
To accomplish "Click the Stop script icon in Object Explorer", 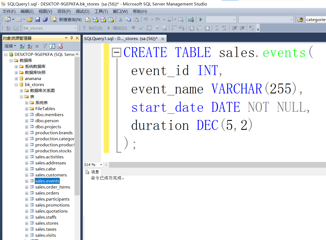I will pos(60,46).
